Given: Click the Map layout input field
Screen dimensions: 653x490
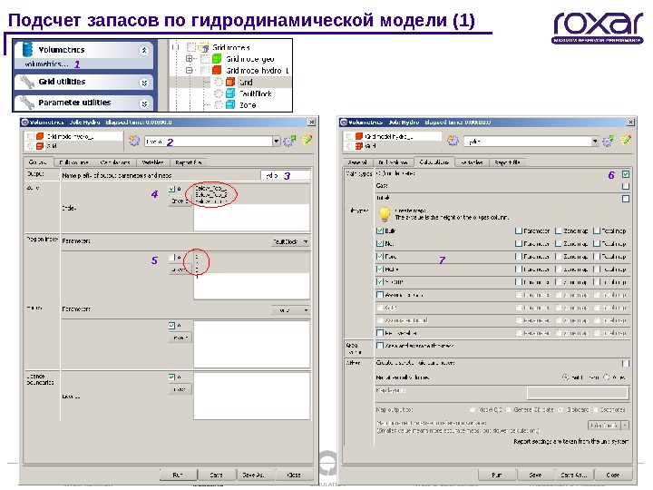Looking at the screenshot, I should click(x=577, y=392).
